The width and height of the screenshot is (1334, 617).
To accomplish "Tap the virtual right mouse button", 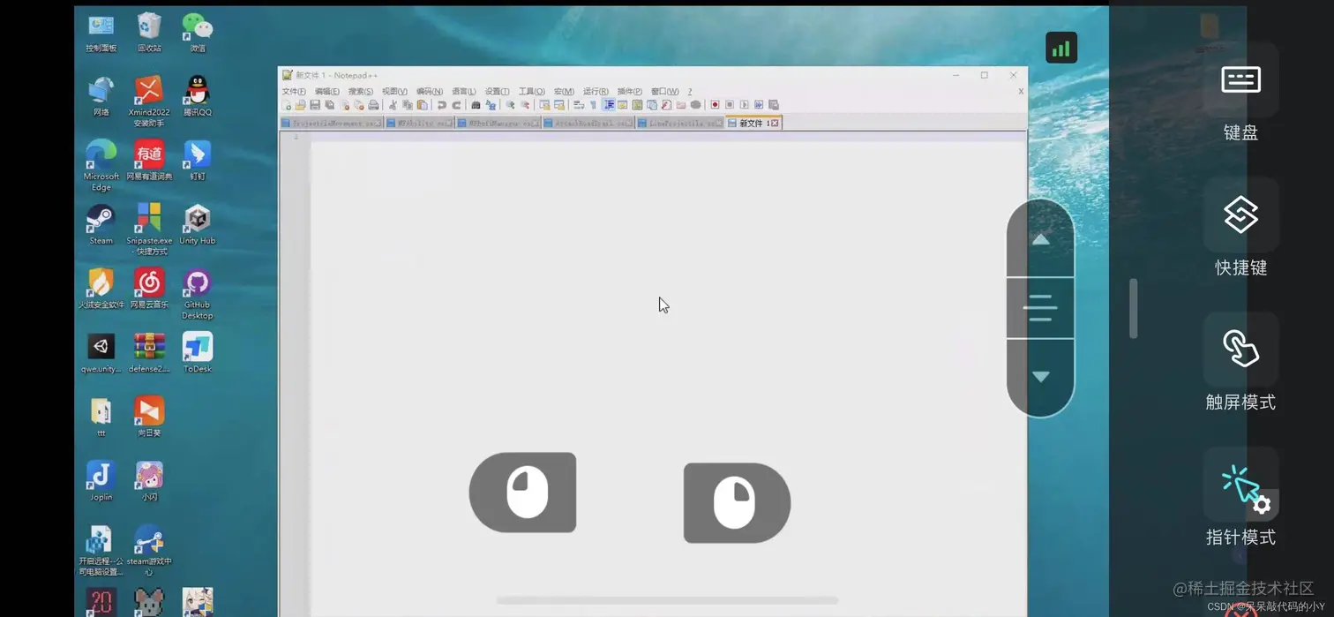I will [737, 503].
